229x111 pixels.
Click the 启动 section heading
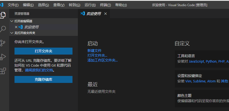92,44
